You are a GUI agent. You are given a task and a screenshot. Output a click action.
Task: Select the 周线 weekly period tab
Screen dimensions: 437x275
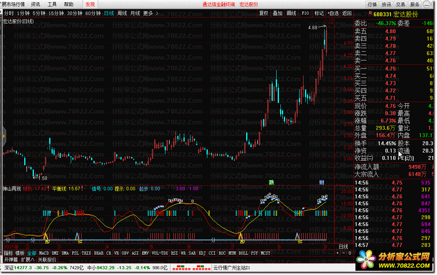[122, 13]
